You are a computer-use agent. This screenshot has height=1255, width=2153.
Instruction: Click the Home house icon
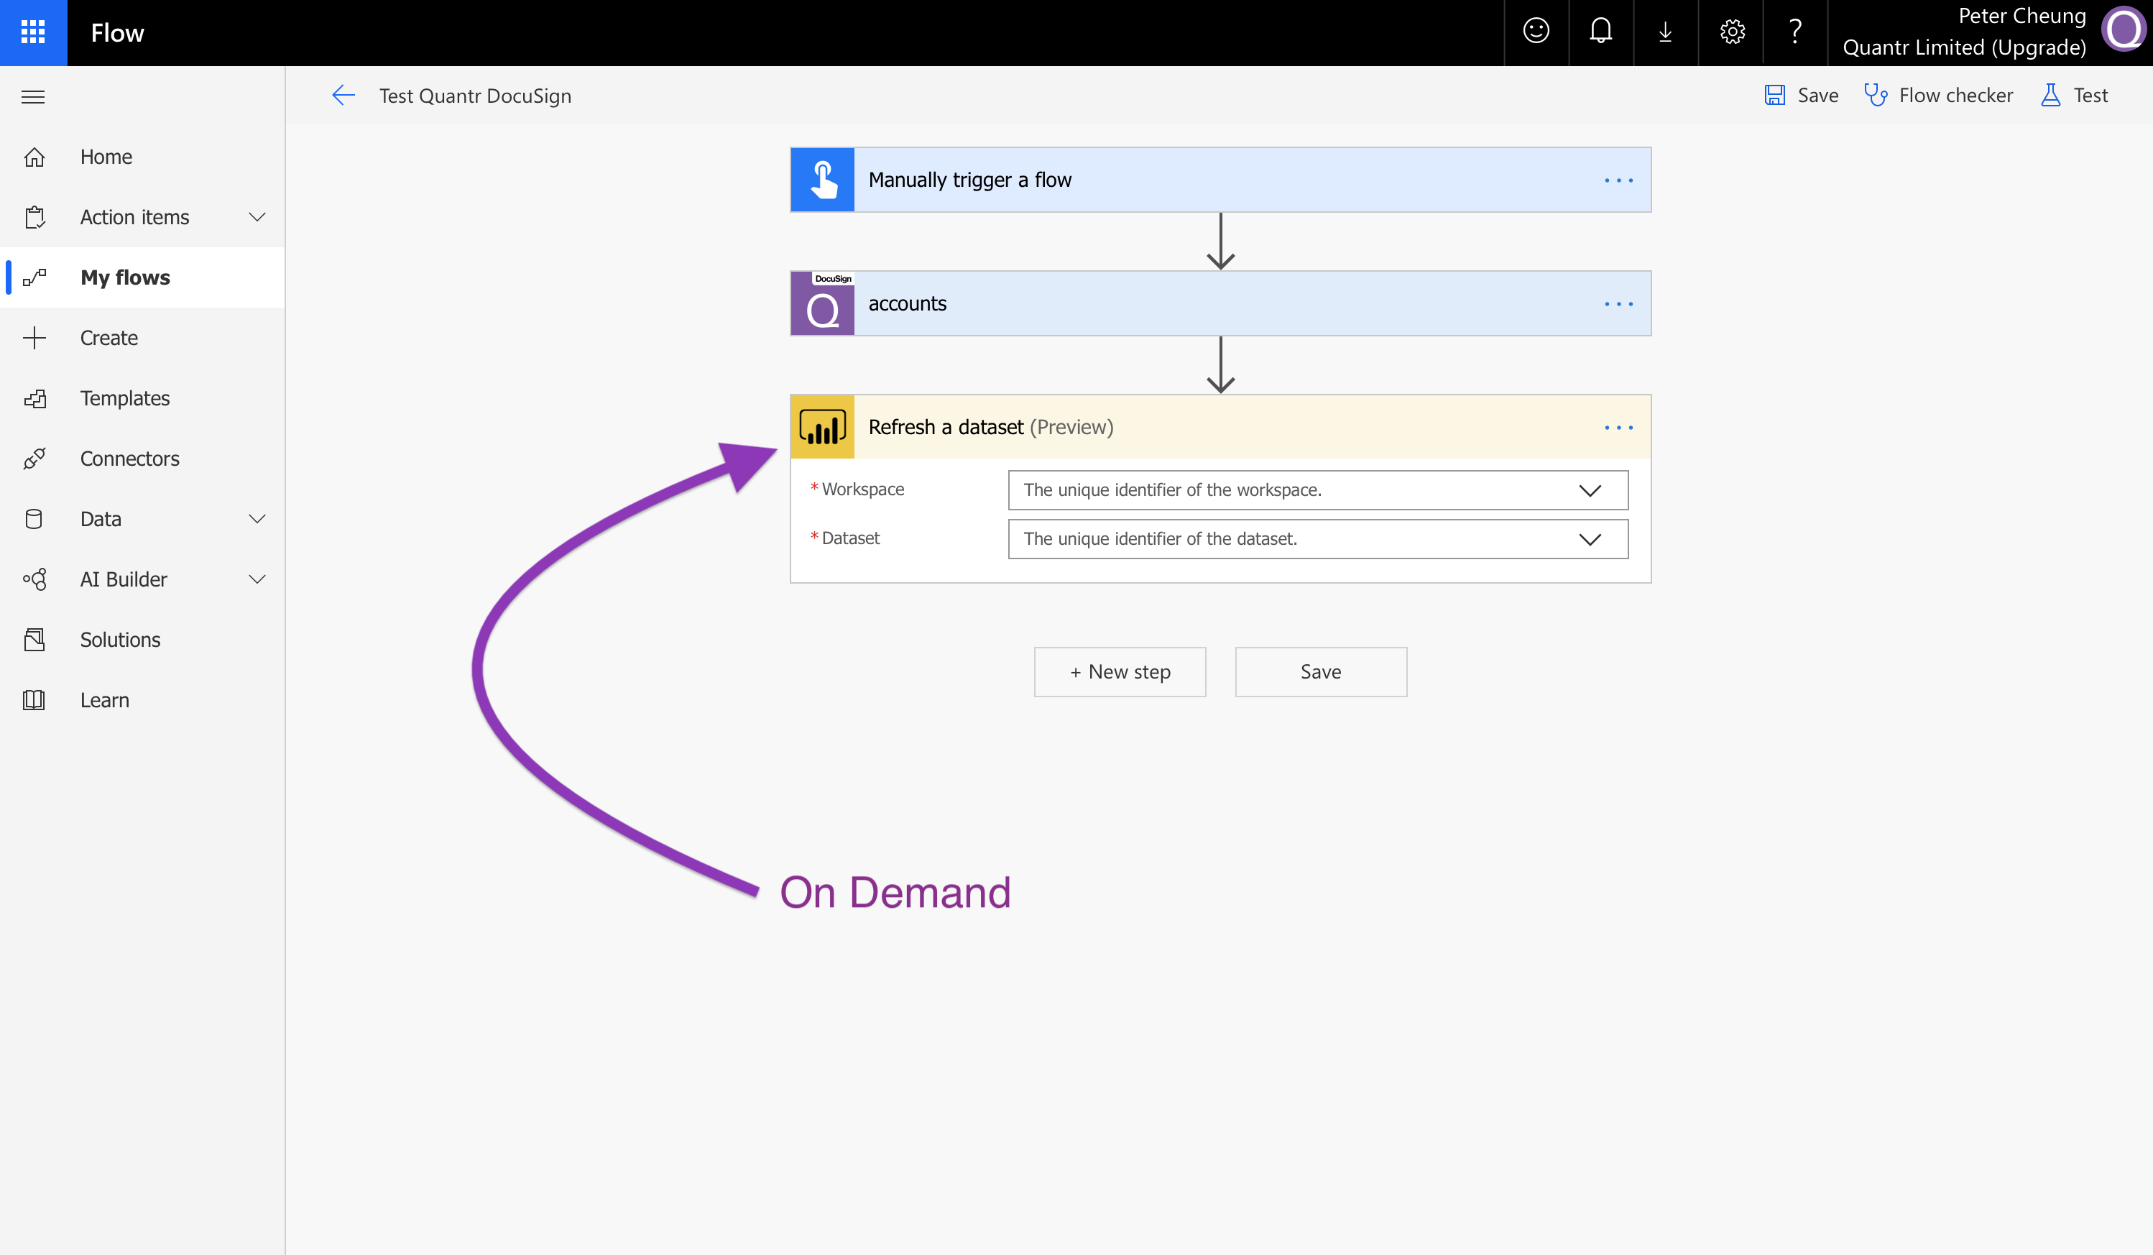[x=34, y=157]
